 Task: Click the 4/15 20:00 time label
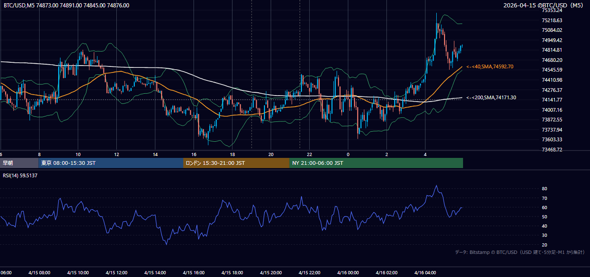(271, 272)
